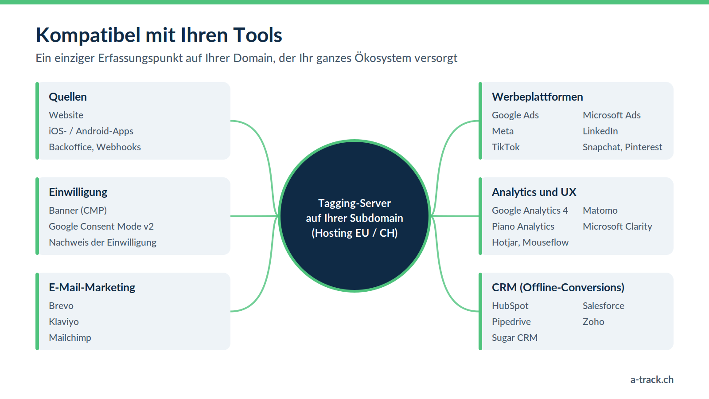Click the 'Matomo' entry
709x399 pixels.
(x=600, y=210)
